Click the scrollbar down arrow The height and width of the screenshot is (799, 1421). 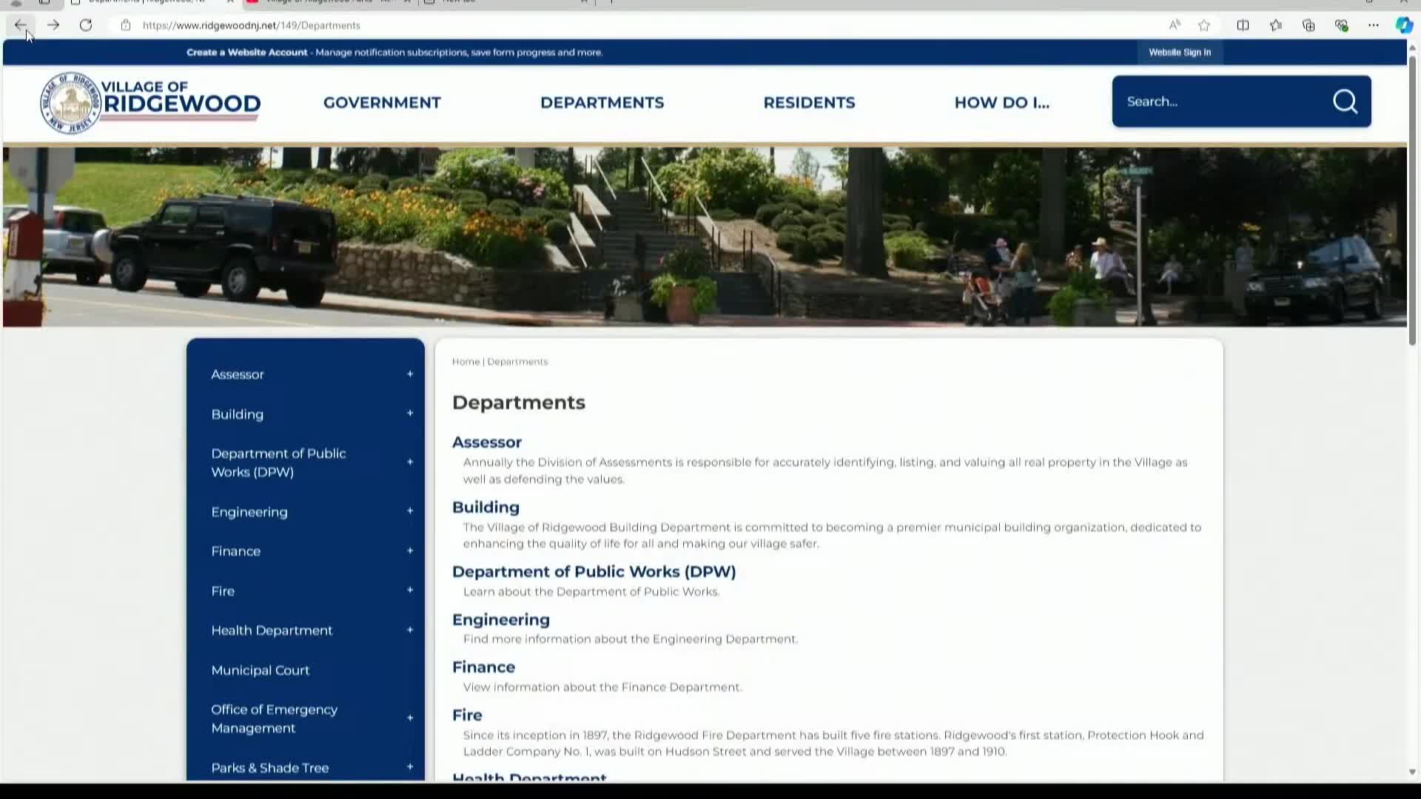click(x=1412, y=772)
